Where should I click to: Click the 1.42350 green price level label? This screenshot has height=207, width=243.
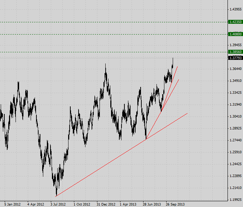[x=235, y=22]
